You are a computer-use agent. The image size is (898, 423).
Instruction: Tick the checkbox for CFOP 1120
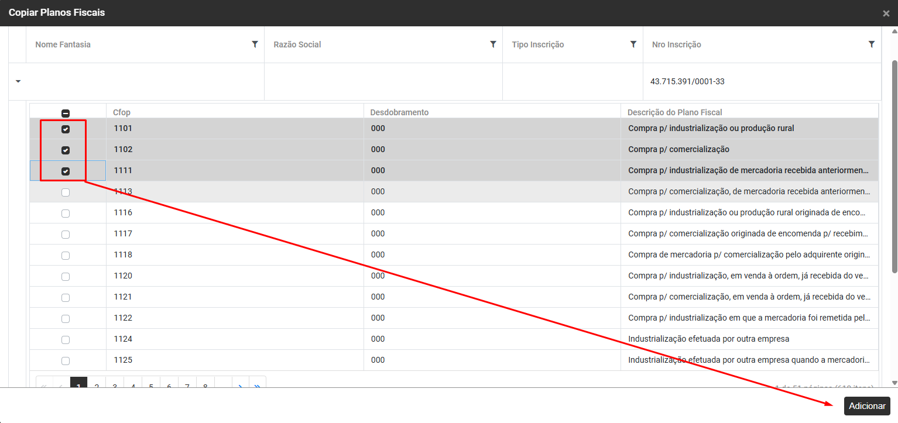click(66, 276)
